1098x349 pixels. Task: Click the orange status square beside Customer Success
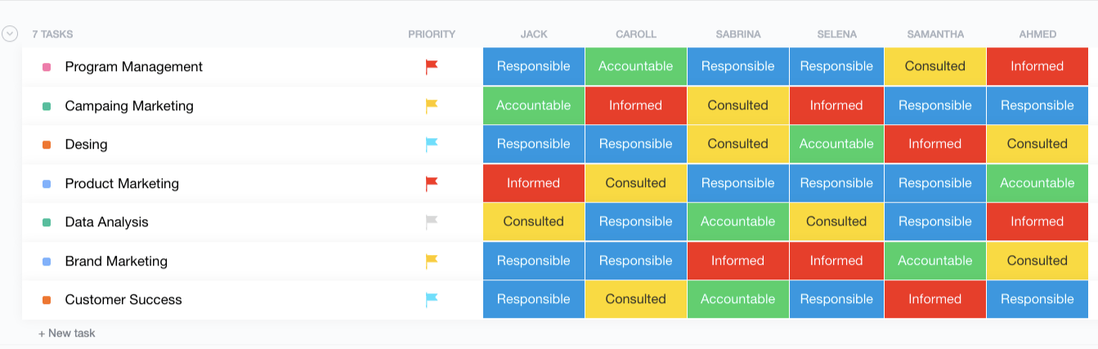[x=47, y=300]
